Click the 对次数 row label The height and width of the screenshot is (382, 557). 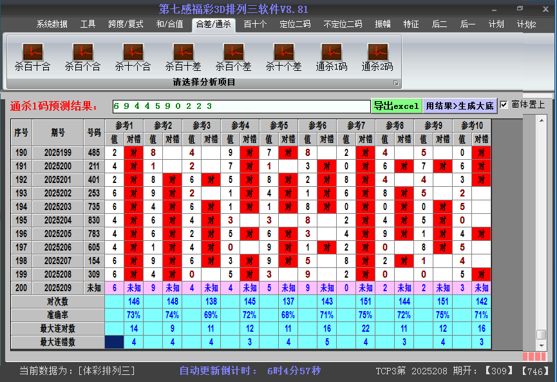[57, 301]
